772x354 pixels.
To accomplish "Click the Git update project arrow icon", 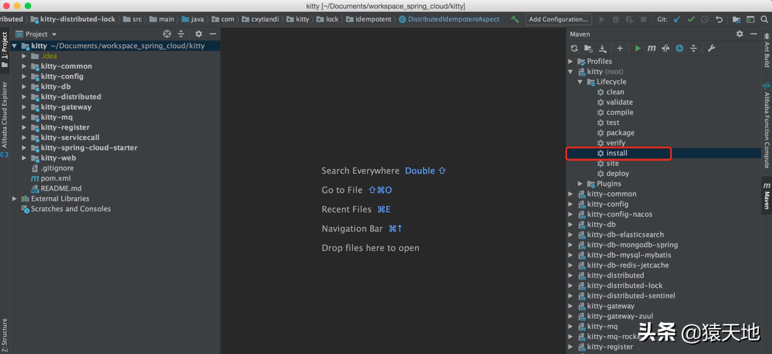I will coord(677,19).
